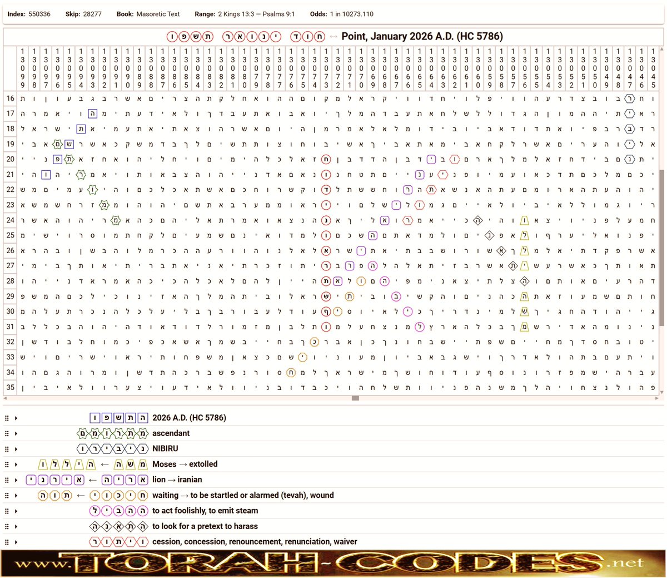The height and width of the screenshot is (578, 667).
Task: Click row number 16 in the matrix
Action: pos(11,98)
